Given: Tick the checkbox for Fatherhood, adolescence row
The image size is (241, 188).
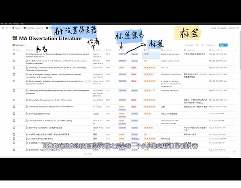Looking at the screenshot, I should [x=14, y=107].
